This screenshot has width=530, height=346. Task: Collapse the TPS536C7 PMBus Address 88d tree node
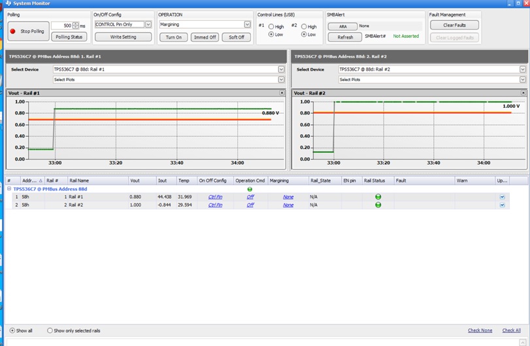tap(9, 189)
